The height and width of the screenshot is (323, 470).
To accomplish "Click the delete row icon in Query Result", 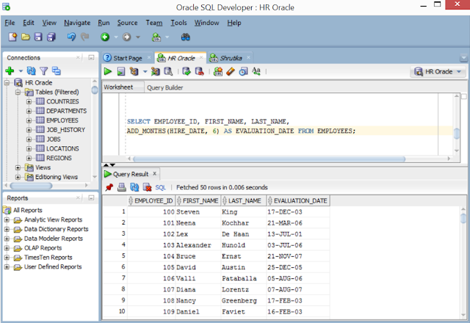I will coord(147,188).
